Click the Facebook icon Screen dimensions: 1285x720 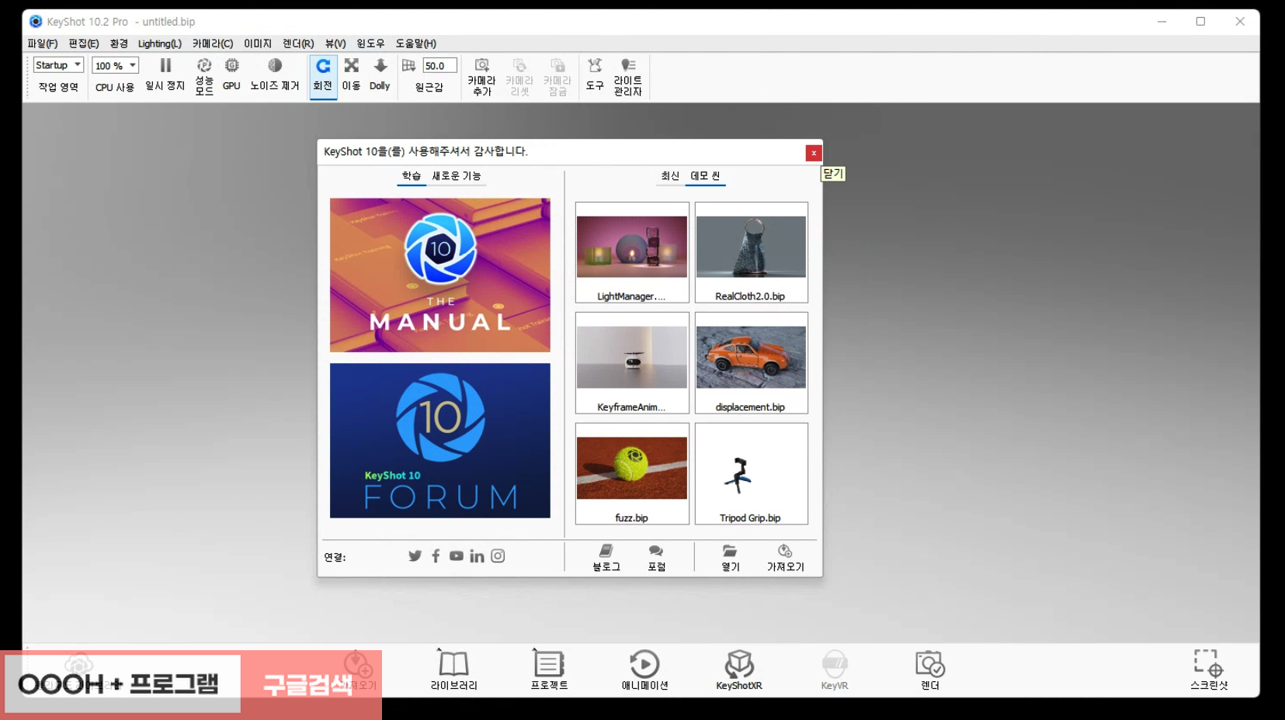click(x=436, y=556)
